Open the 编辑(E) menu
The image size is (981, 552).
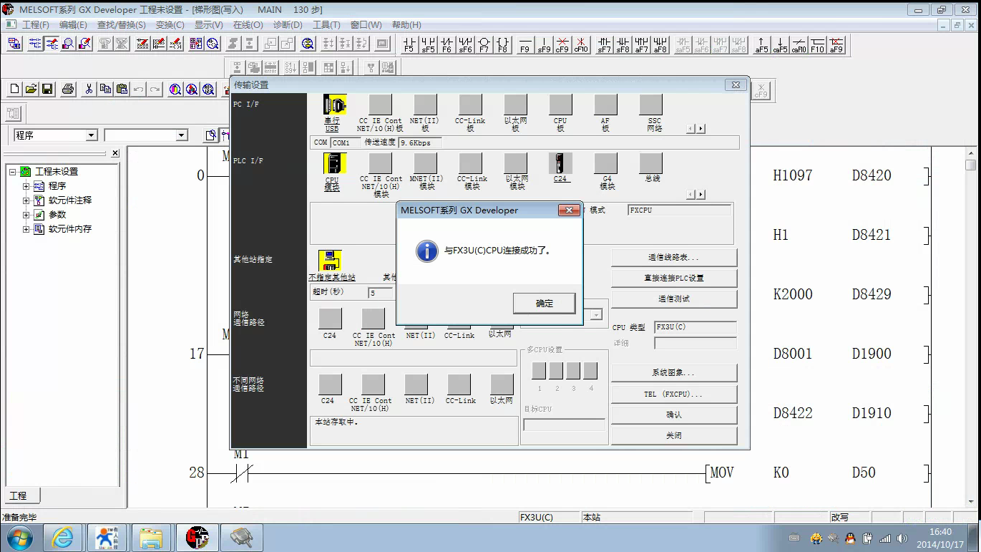click(x=73, y=25)
